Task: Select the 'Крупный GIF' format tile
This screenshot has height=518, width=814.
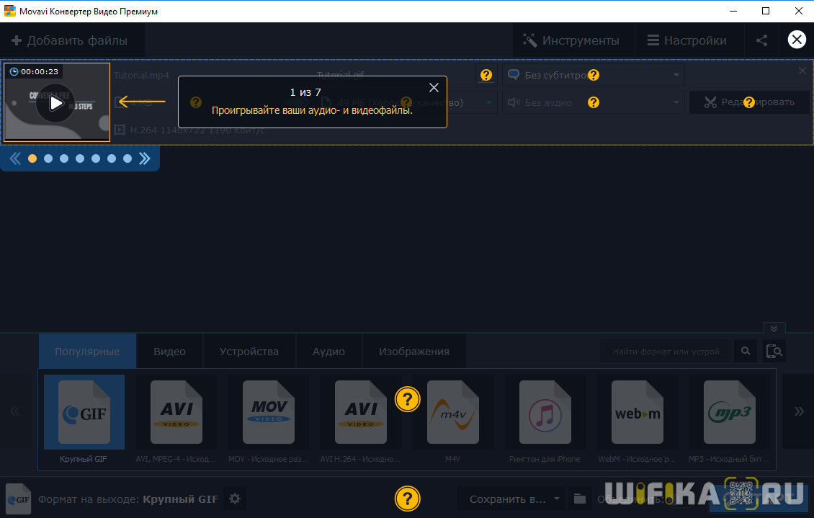Action: click(x=84, y=419)
